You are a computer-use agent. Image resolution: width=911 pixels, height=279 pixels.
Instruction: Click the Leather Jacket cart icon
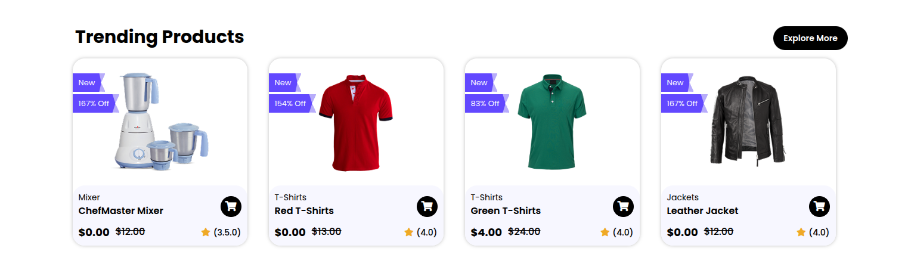tap(819, 206)
